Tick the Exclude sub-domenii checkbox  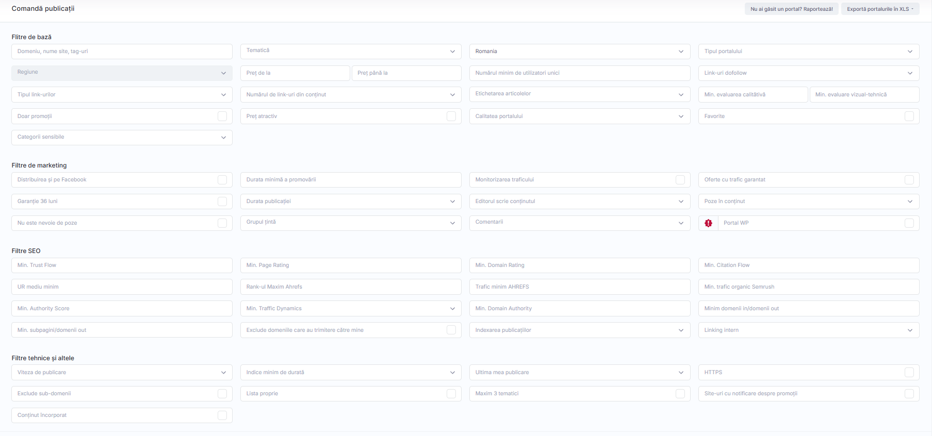pos(222,394)
